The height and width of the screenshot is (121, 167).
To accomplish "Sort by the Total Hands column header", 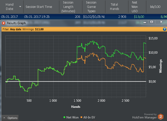I will 114,7.
